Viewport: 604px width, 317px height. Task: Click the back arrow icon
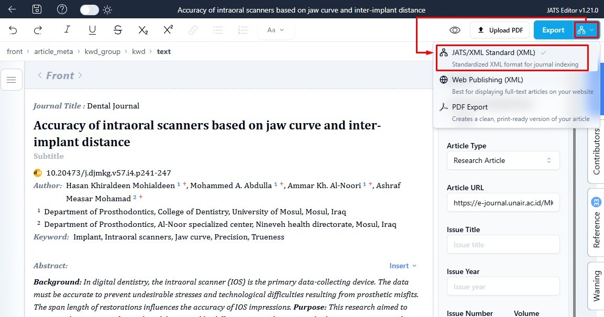[x=12, y=9]
